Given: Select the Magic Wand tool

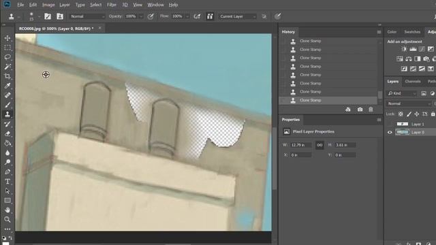Looking at the screenshot, I should coord(7,67).
